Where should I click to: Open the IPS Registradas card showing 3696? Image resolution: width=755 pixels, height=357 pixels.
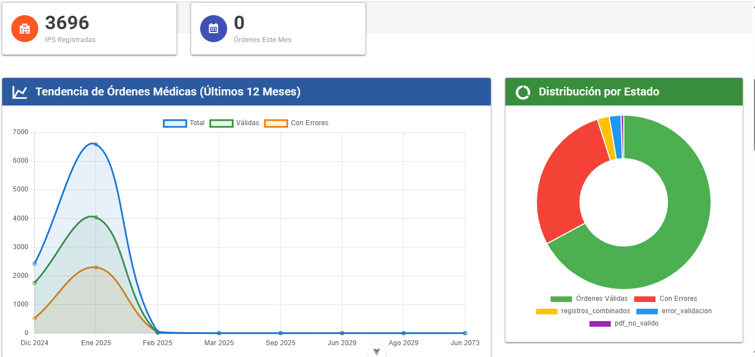[x=89, y=29]
